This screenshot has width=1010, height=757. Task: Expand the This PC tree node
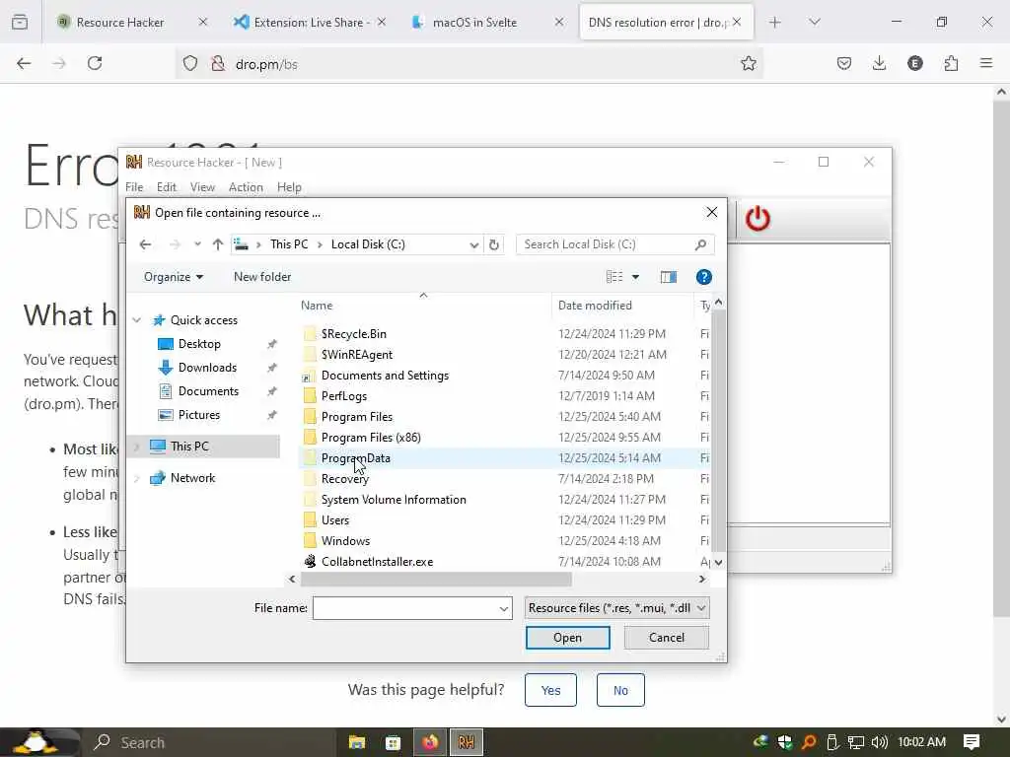136,447
